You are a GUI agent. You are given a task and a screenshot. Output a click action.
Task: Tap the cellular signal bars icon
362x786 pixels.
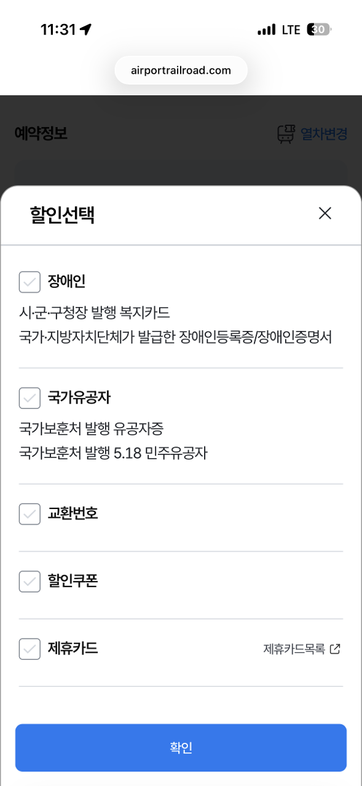click(x=266, y=29)
